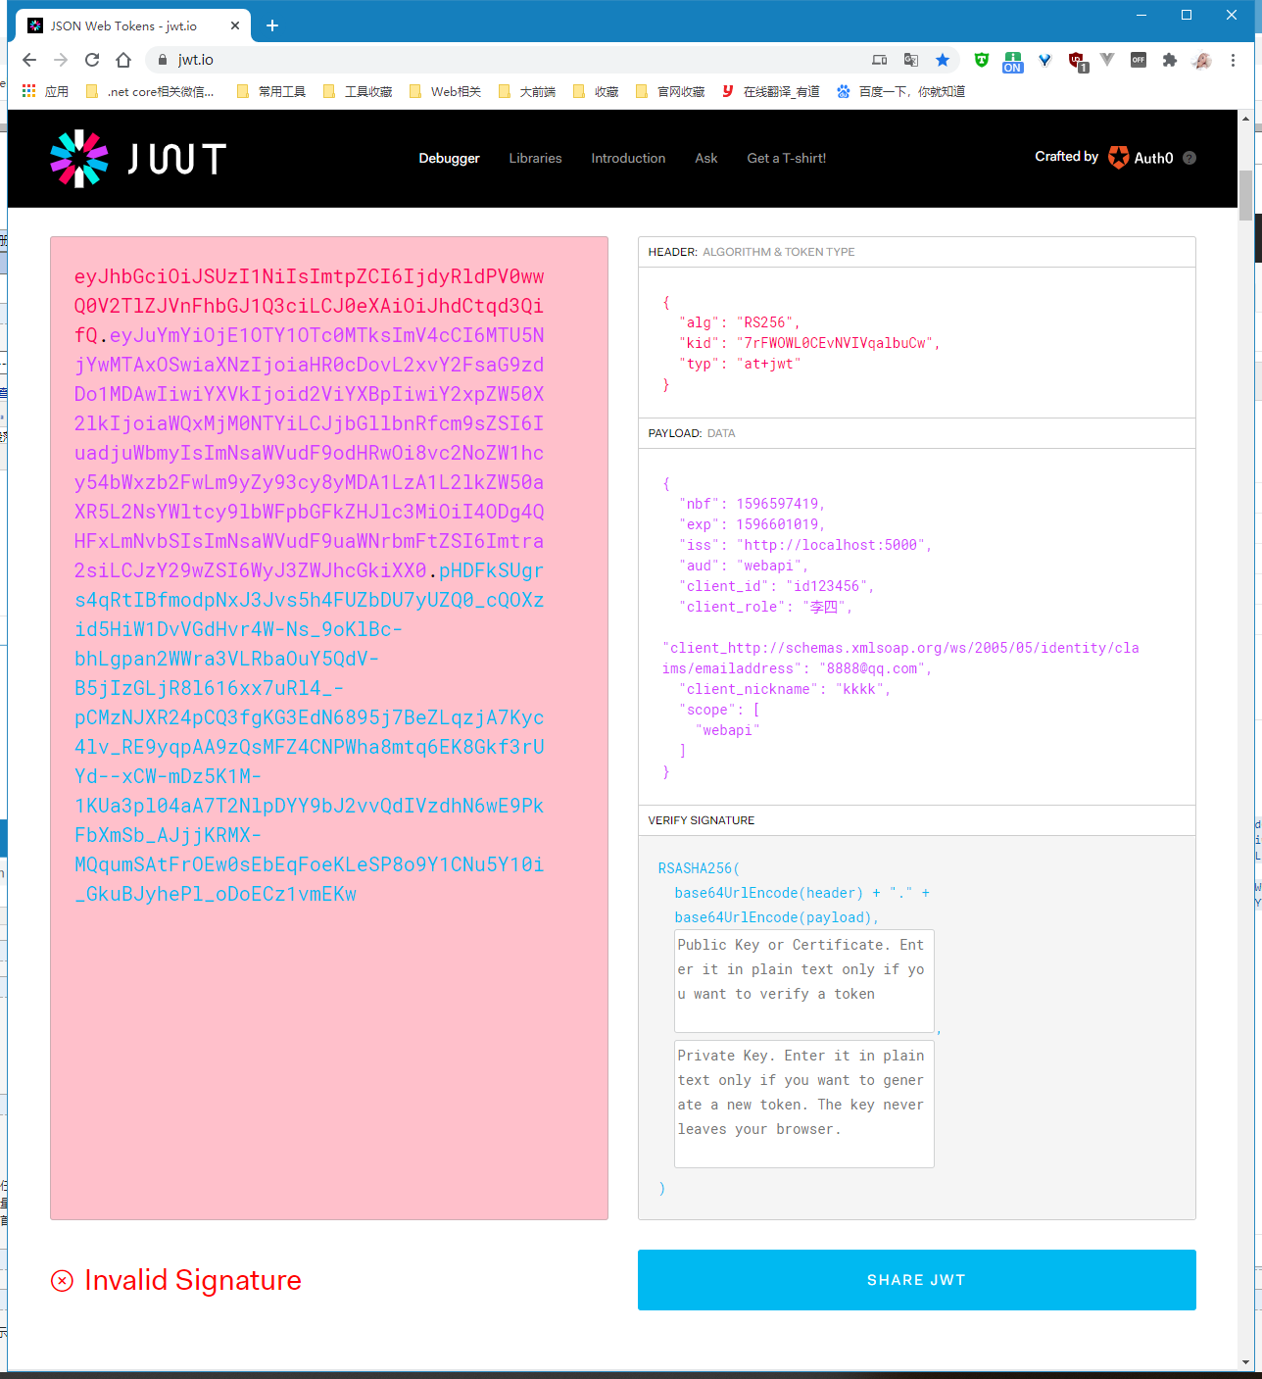Click the translate icon in the address bar
Screen dimensions: 1262x1379
click(x=910, y=60)
